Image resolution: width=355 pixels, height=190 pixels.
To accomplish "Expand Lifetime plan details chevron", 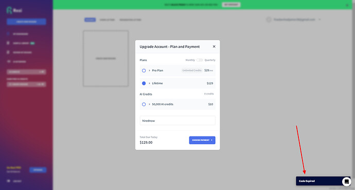I will click(149, 83).
